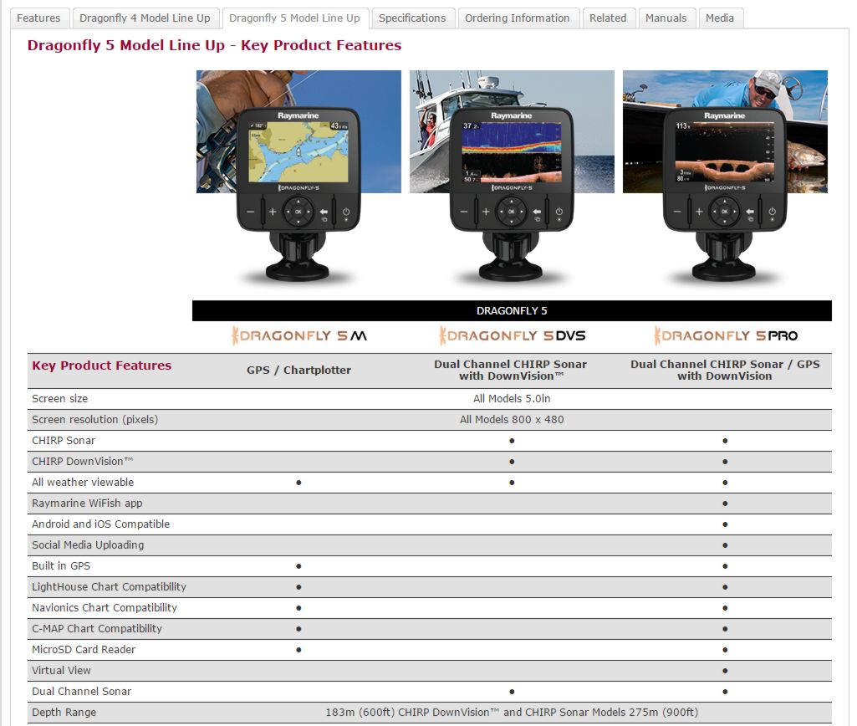This screenshot has width=857, height=726.
Task: Click the Key Product Features table heading
Action: [x=102, y=366]
